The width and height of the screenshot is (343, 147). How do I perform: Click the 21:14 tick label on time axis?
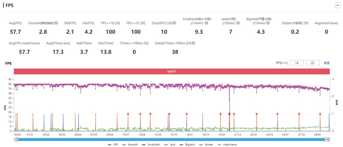[238, 135]
